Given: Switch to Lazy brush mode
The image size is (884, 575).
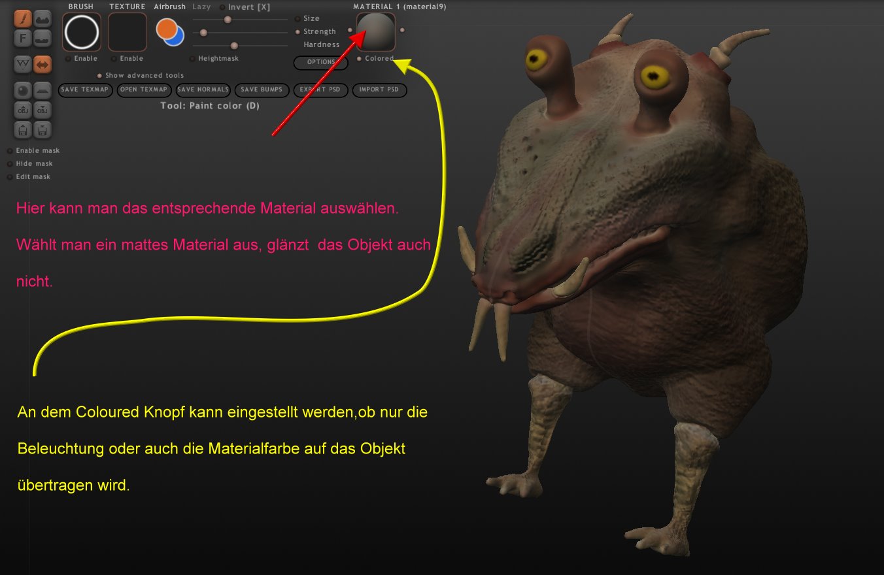Looking at the screenshot, I should tap(201, 7).
